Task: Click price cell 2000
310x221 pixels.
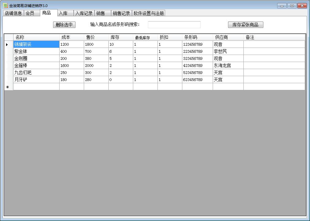Action: (x=96, y=65)
